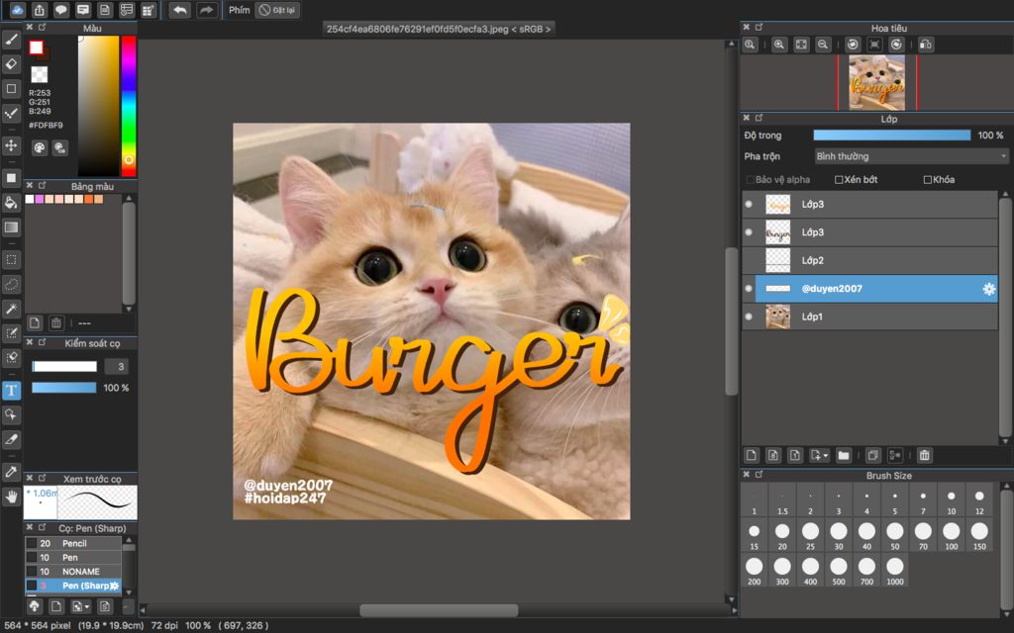
Task: Select the Move tool
Action: click(x=11, y=145)
